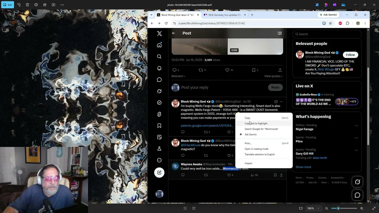Viewport: 379px width, 213px height.
Task: Open the Relevant sort dropdown
Action: tap(178, 76)
